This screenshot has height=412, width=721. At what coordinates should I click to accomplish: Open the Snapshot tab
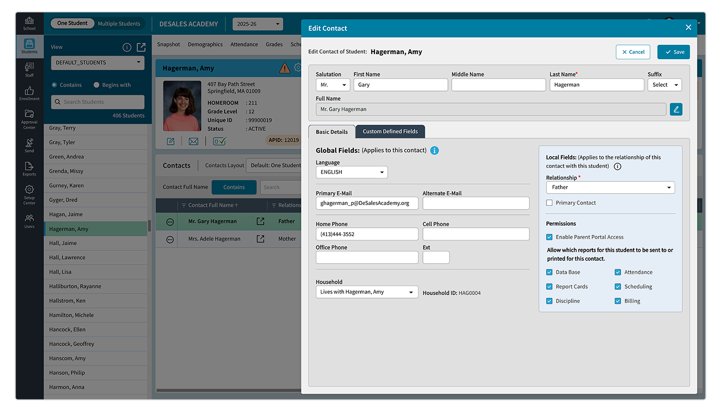pos(168,44)
